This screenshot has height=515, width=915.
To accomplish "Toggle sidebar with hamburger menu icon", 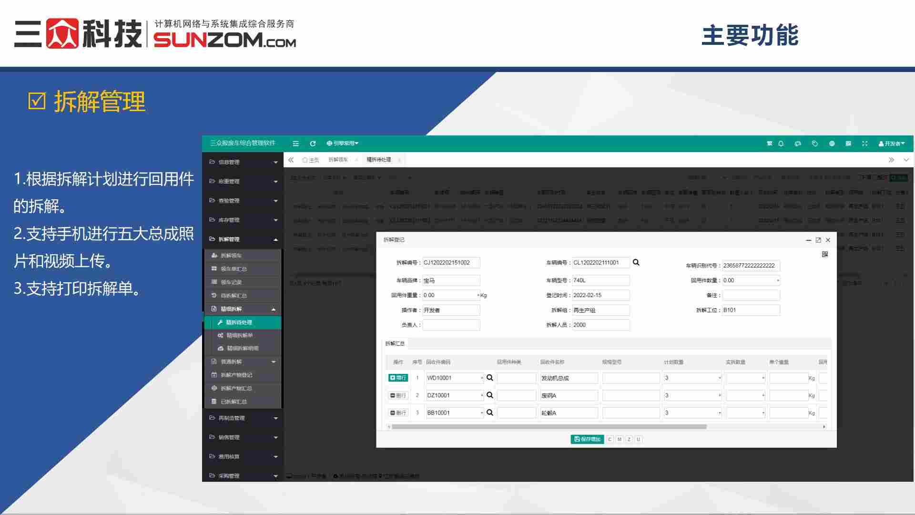I will [296, 144].
